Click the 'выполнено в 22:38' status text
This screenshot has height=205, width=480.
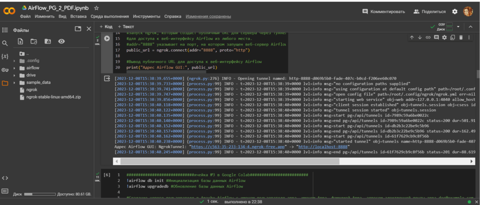(243, 202)
